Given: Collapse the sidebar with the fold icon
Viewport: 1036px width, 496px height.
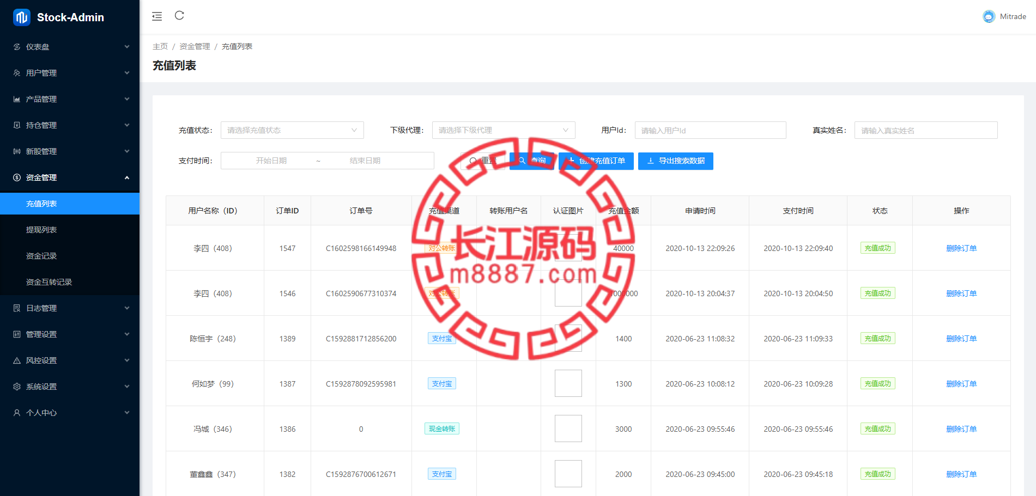Looking at the screenshot, I should pyautogui.click(x=157, y=16).
